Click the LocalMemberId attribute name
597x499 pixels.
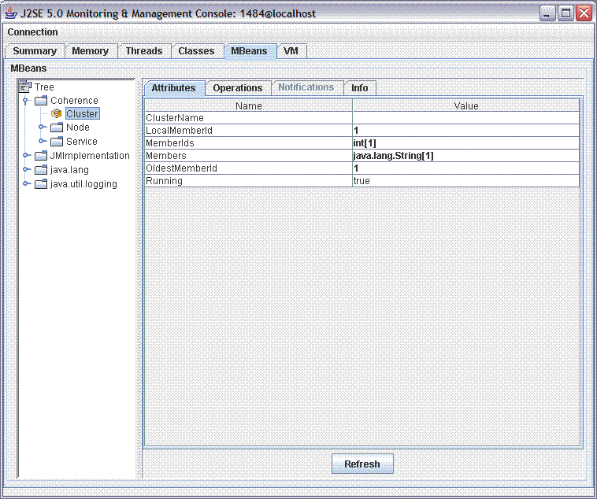249,130
